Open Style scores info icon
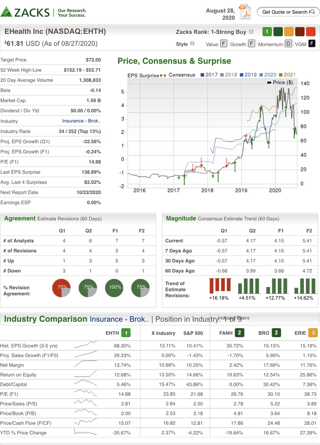The width and height of the screenshot is (320, 445). 192,44
